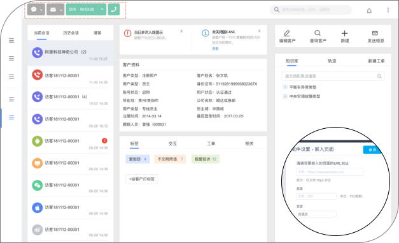
Task: Click the 发送短息 envelope icon
Action: pyautogui.click(x=375, y=33)
